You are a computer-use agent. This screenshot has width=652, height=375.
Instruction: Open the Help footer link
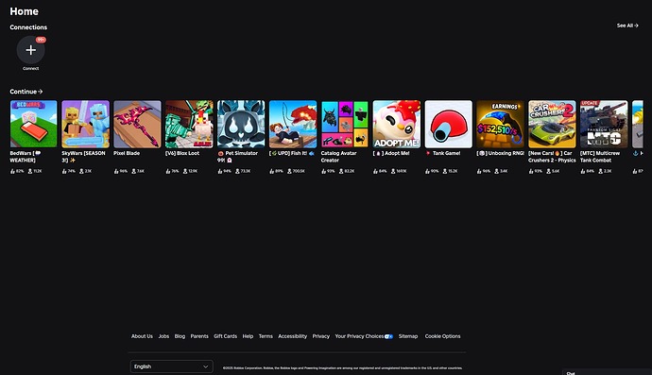click(248, 336)
